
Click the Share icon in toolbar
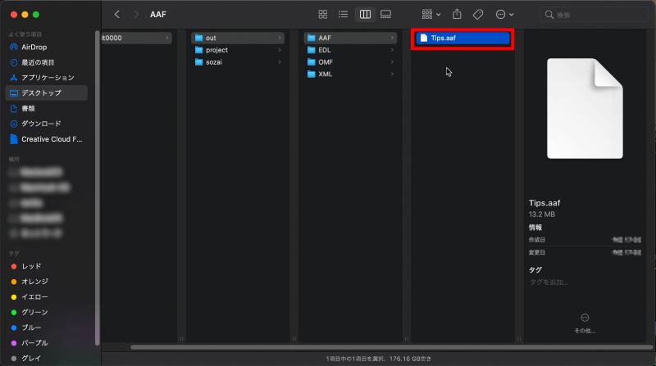pos(458,15)
